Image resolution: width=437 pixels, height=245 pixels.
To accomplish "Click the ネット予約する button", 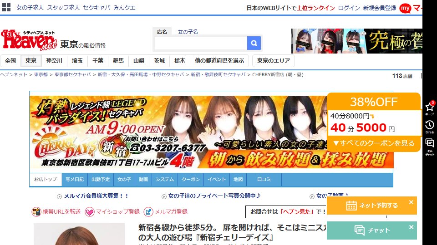I will coord(372,206).
